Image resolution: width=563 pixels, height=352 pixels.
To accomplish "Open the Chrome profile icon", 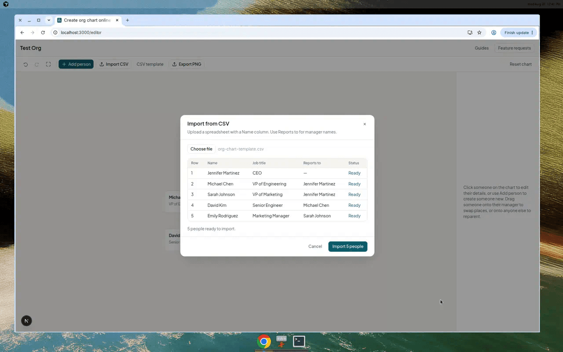I will 494,33.
